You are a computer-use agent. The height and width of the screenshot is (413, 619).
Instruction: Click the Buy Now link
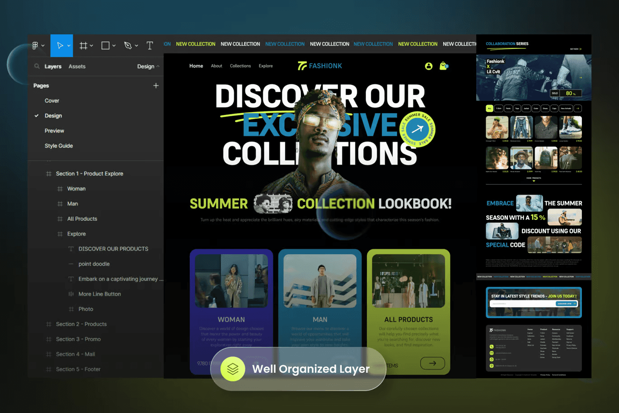[x=576, y=49]
